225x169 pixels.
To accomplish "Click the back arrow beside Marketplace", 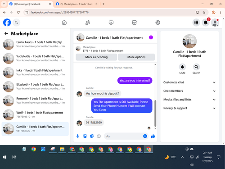I will point(6,33).
